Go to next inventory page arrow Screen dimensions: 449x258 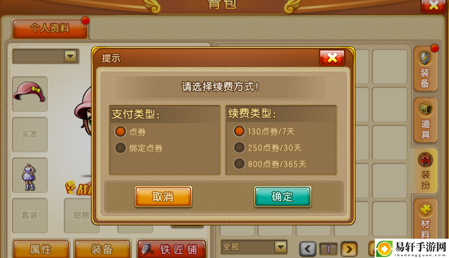coord(349,249)
